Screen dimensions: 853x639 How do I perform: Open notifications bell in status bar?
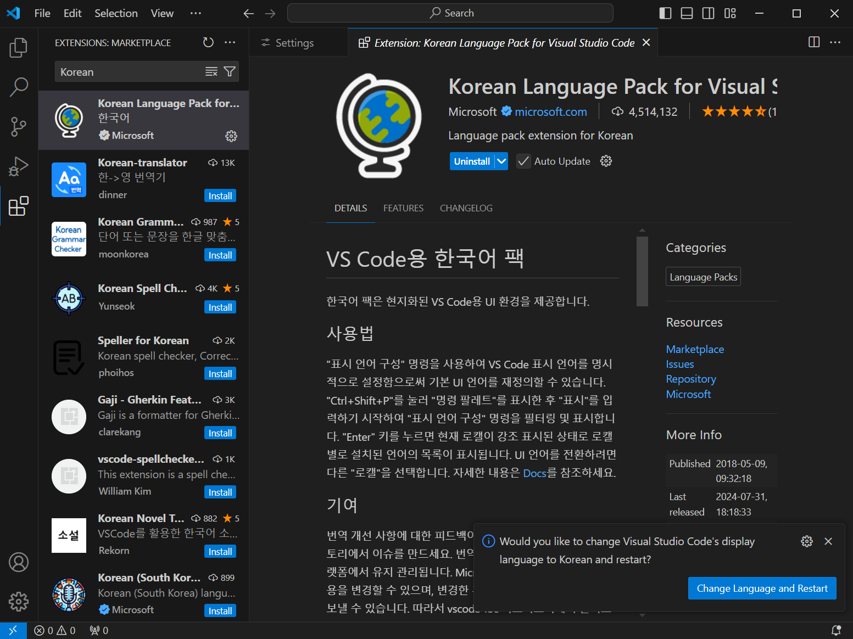pos(836,630)
